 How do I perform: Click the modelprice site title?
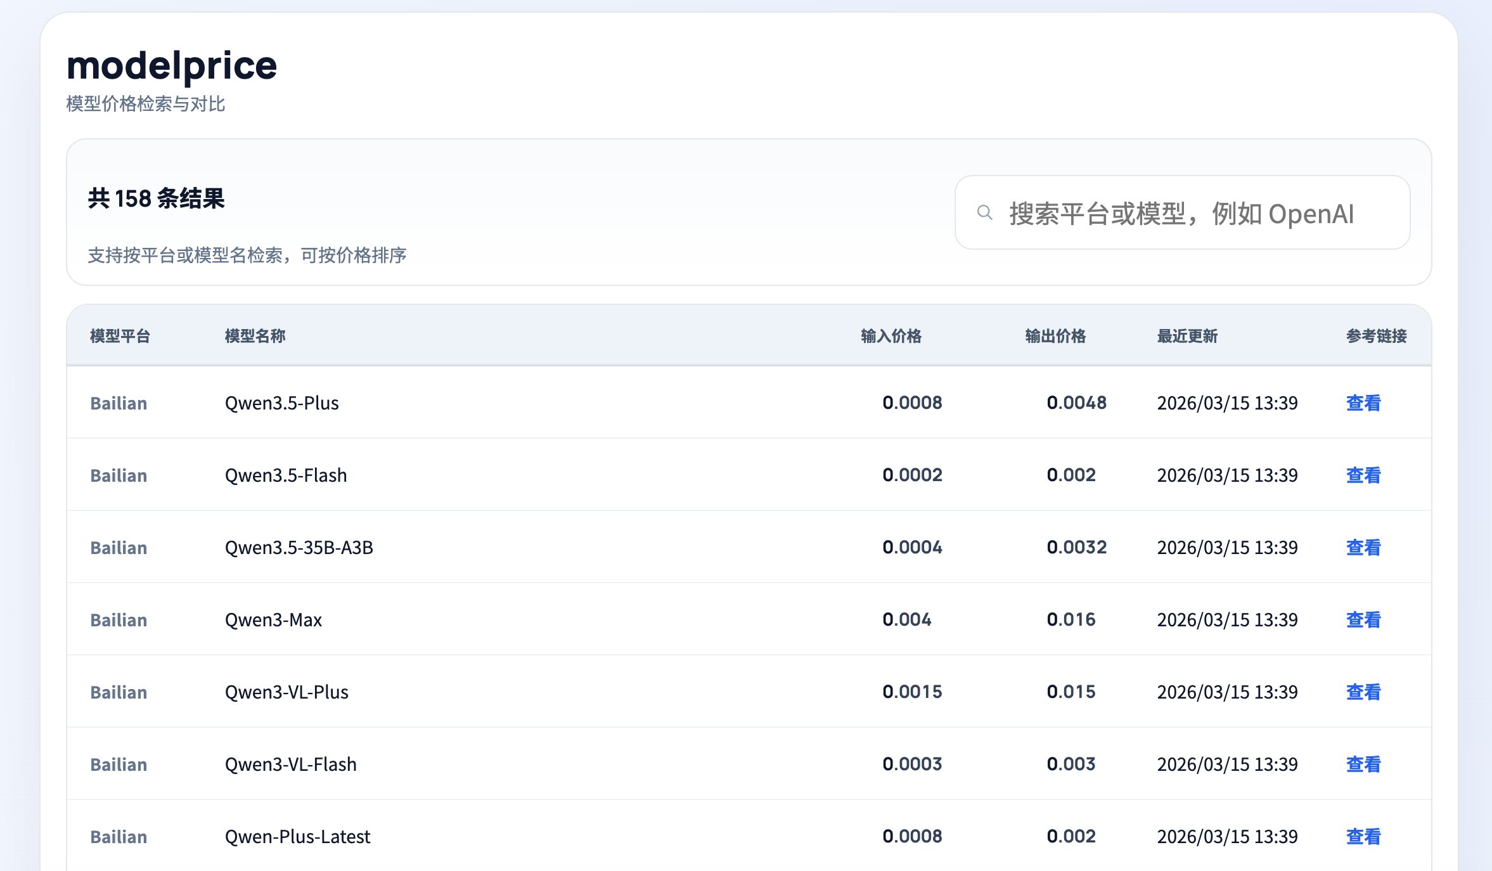pos(172,66)
